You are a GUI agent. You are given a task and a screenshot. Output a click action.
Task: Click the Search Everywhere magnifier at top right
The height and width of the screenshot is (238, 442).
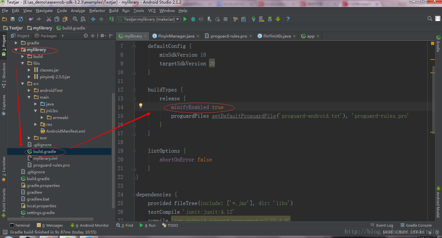430,19
